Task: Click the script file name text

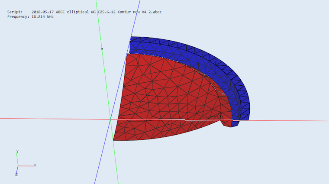Action: (x=97, y=12)
